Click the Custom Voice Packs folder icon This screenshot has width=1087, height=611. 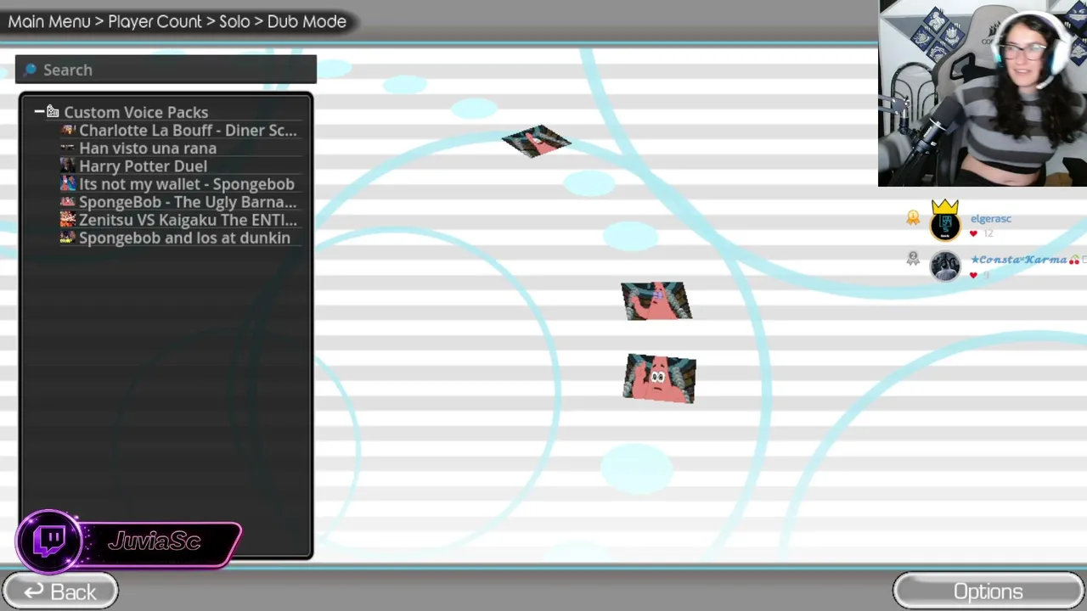pos(53,112)
